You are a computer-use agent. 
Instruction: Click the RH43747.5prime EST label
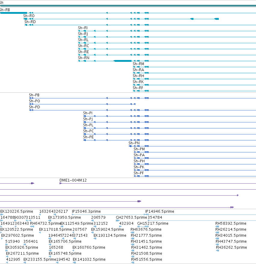tap(231, 241)
